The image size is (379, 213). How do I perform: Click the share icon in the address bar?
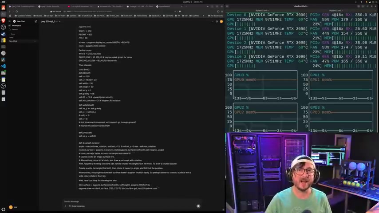coord(175,12)
